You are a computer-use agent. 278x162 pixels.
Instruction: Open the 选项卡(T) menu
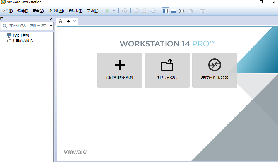click(x=75, y=11)
